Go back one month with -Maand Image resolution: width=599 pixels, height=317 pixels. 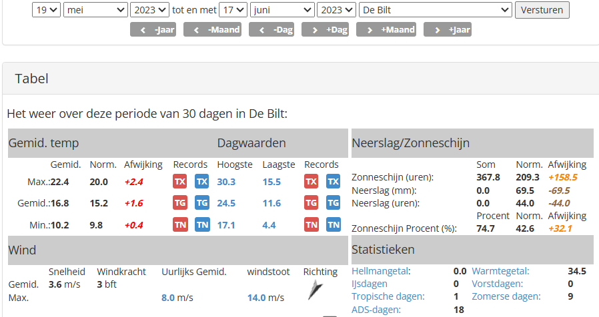[x=212, y=30]
